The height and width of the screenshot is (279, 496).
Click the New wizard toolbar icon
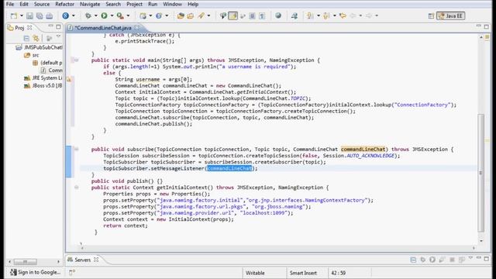tap(14, 15)
